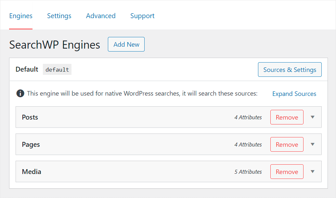Expand the Pages source arrow
This screenshot has height=198, width=336.
click(x=313, y=145)
